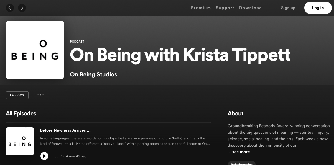Select the Relationships category tag
334x165 pixels.
point(241,164)
